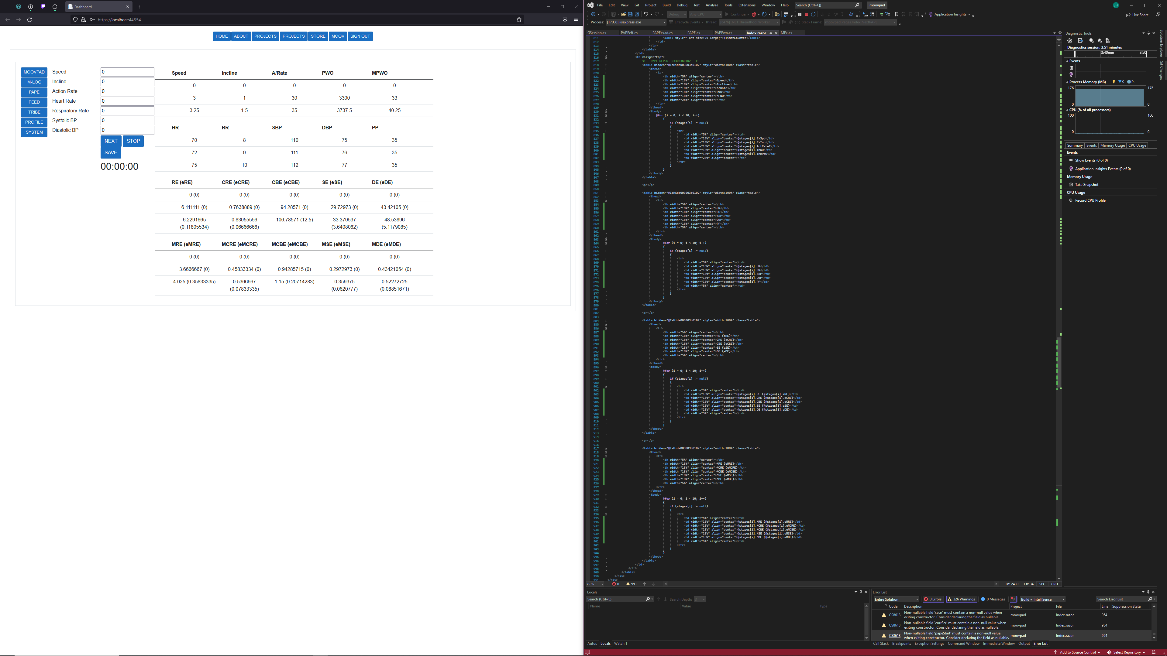Toggle the Lifecycle Events checkbox icon
Screen dimensions: 1167x656
pos(671,22)
